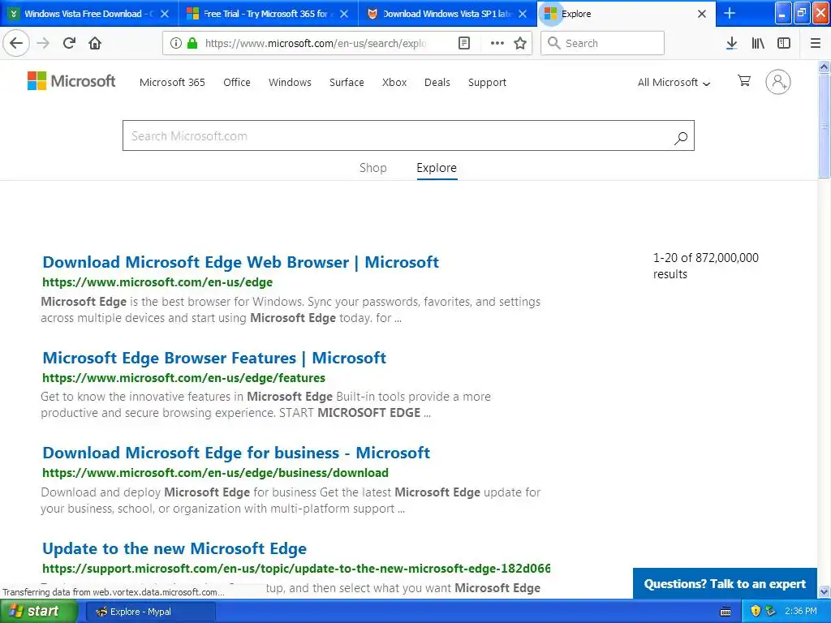Click the network tray icon
The image size is (831, 623).
[x=771, y=611]
